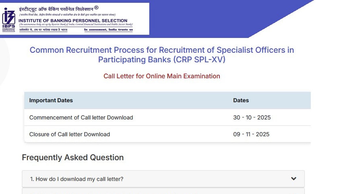This screenshot has height=194, width=346.
Task: Click the 'Call Letter for Online Main Examination' heading
Action: [162, 76]
